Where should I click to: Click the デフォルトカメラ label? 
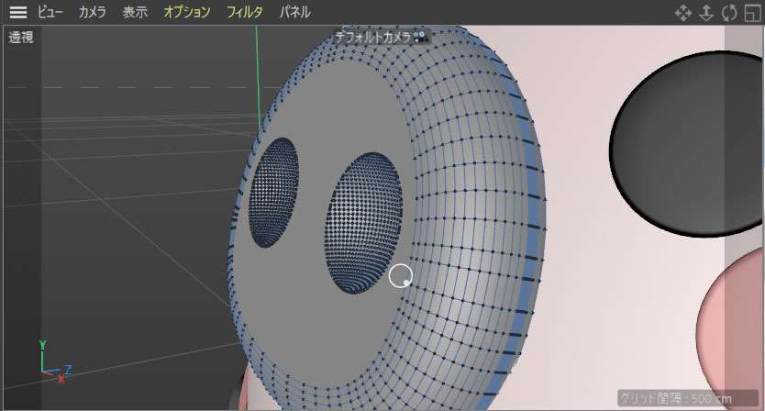pos(373,38)
